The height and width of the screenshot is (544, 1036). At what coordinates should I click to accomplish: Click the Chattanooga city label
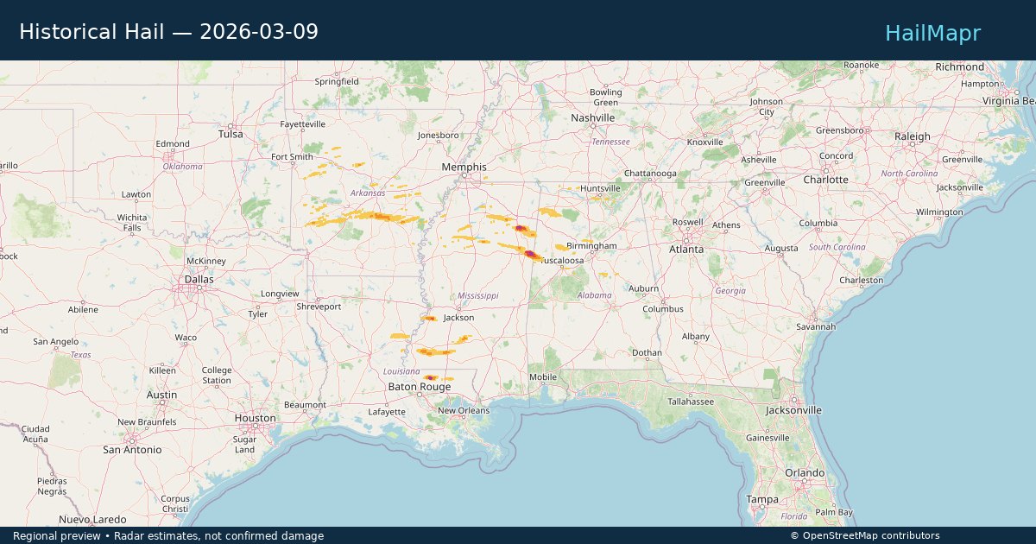[650, 174]
